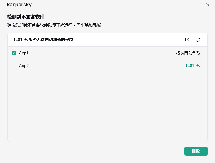
Task: Click blank space in the App1 row
Action: 102,53
